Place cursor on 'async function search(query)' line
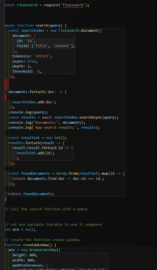The height and width of the screenshot is (270, 157). point(35,25)
